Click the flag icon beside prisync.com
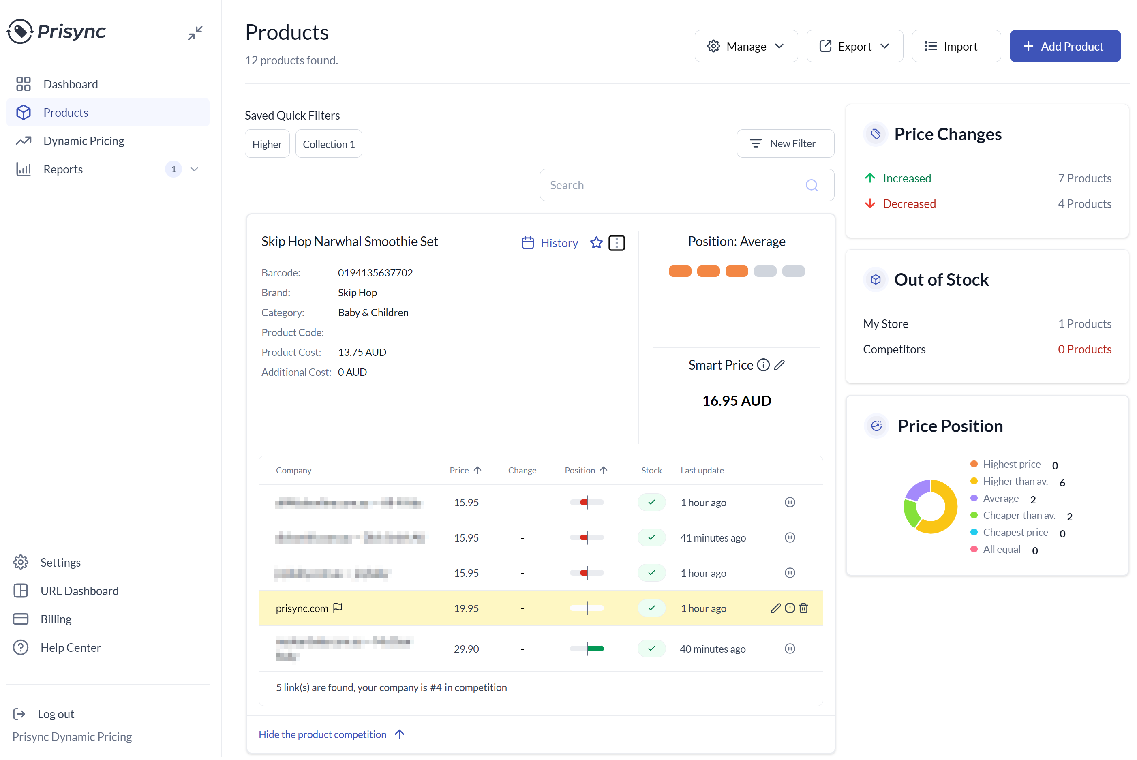1137x760 pixels. 338,608
